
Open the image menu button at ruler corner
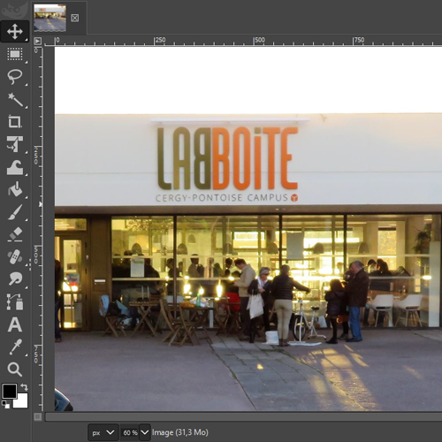click(x=37, y=41)
